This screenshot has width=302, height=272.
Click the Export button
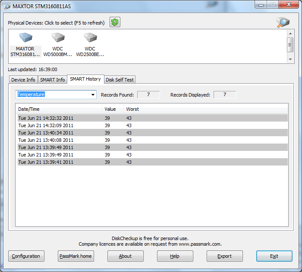point(224,256)
